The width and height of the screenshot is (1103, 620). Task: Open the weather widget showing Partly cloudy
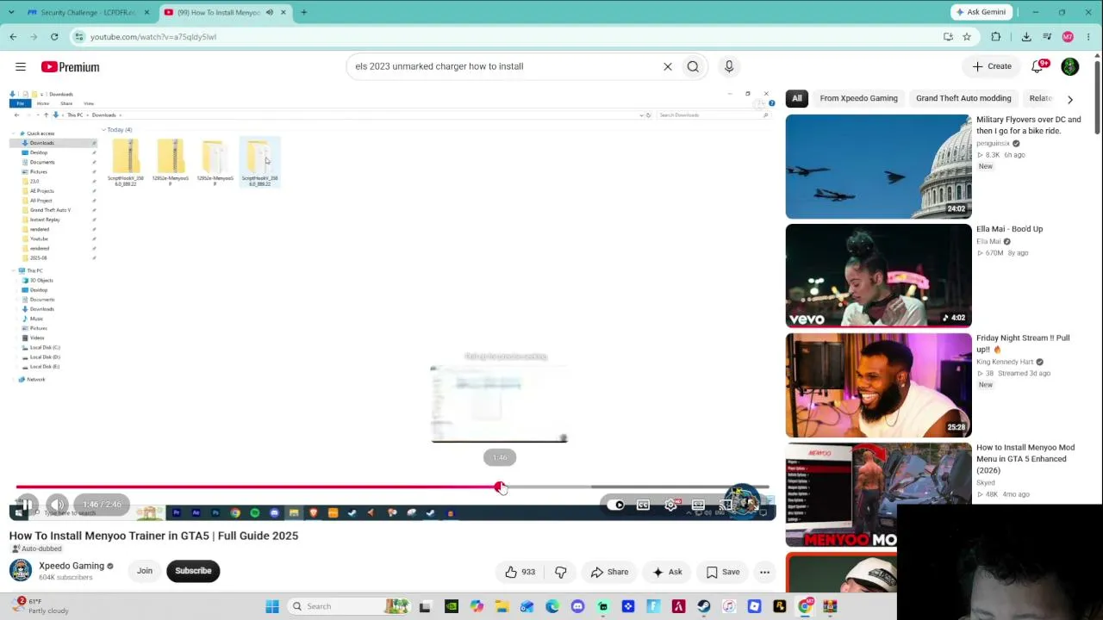click(x=38, y=606)
